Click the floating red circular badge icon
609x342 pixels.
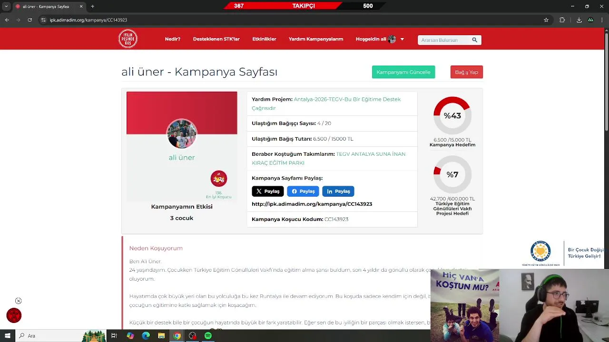(14, 315)
